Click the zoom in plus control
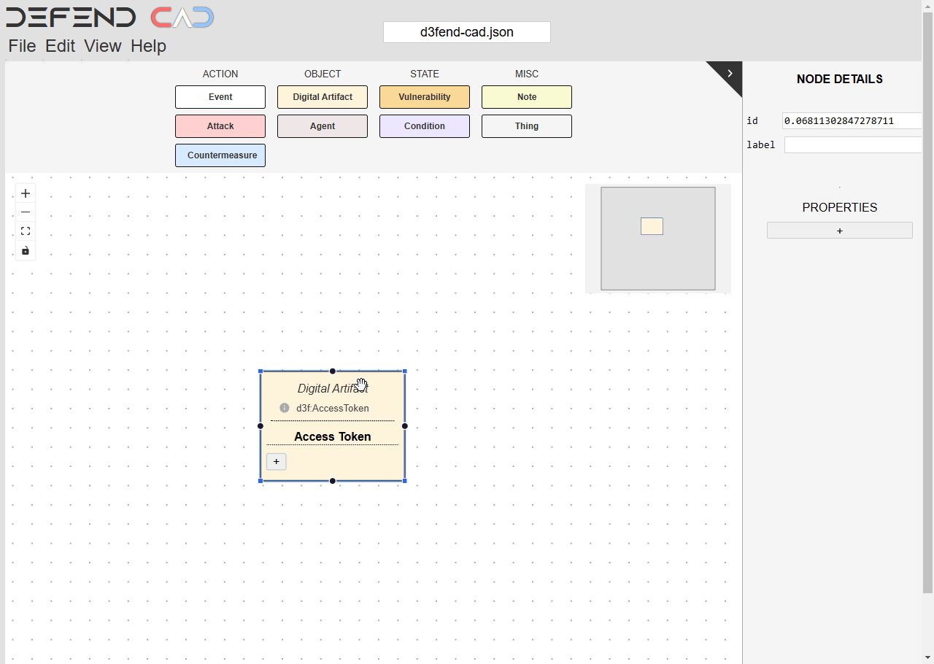The image size is (934, 664). (26, 193)
